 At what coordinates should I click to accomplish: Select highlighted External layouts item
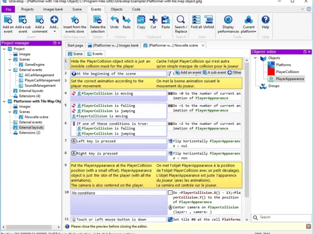pos(31,128)
